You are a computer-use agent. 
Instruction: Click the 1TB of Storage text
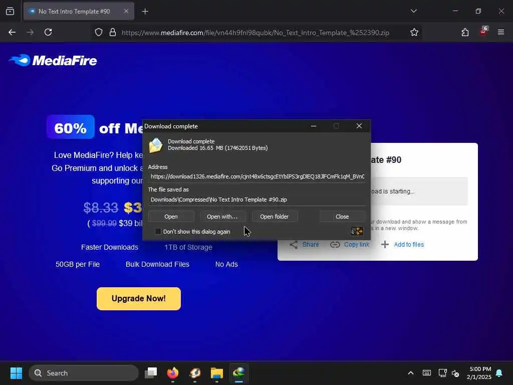(188, 247)
